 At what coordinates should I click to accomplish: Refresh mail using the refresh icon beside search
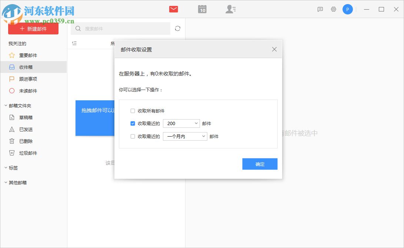point(177,28)
